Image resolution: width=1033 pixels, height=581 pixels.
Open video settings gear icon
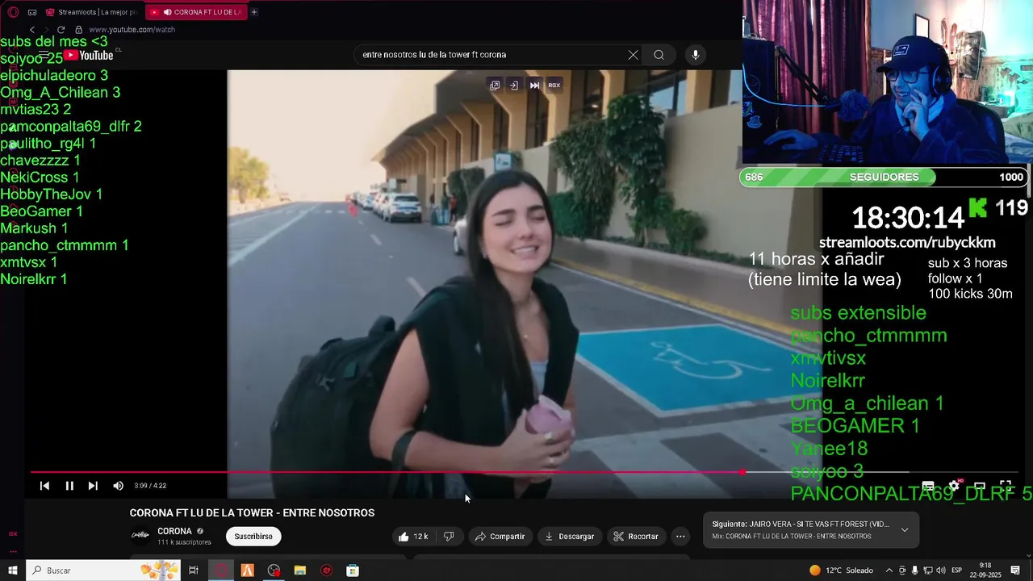pyautogui.click(x=954, y=486)
